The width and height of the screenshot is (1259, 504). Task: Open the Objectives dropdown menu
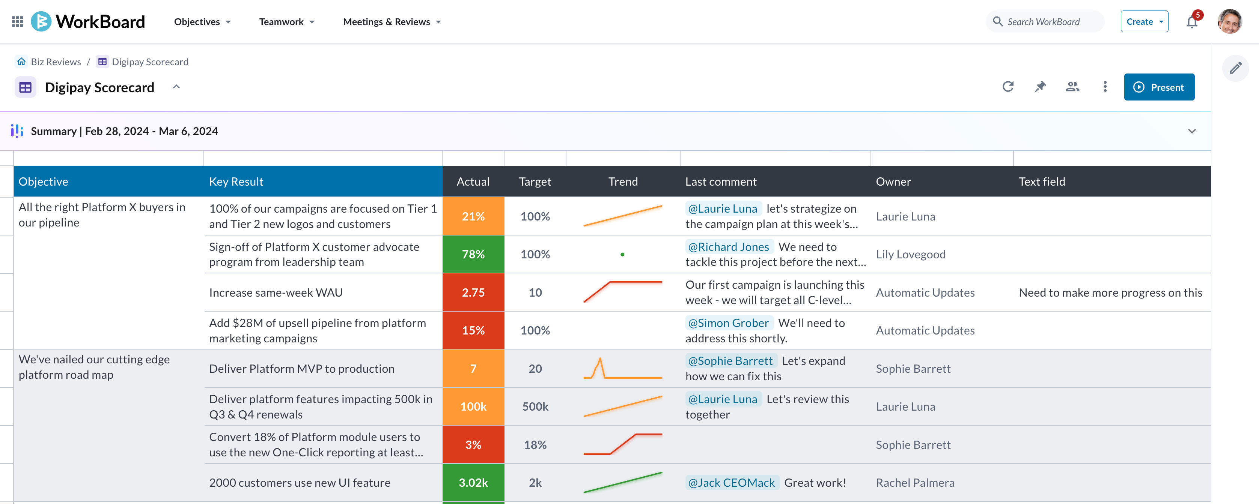click(x=202, y=22)
